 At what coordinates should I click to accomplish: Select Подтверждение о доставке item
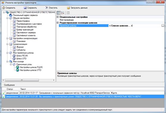[29, 24]
